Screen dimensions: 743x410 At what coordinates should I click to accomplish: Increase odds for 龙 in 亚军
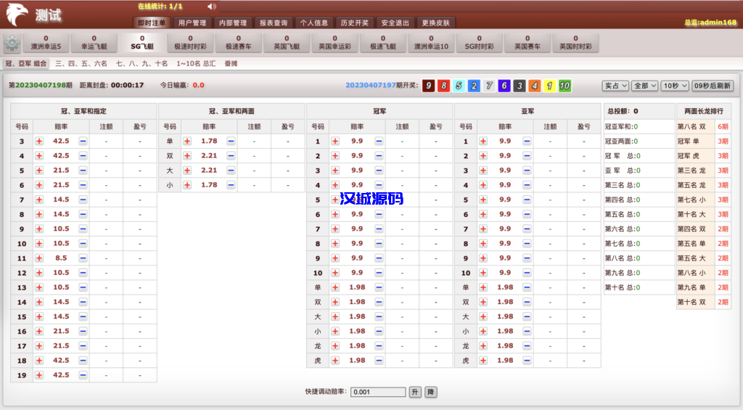point(483,346)
